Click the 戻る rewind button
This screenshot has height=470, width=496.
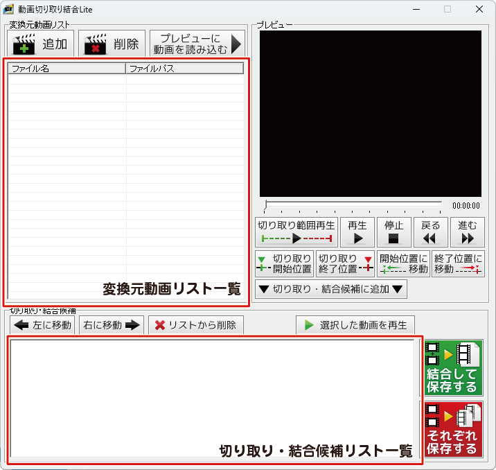430,232
